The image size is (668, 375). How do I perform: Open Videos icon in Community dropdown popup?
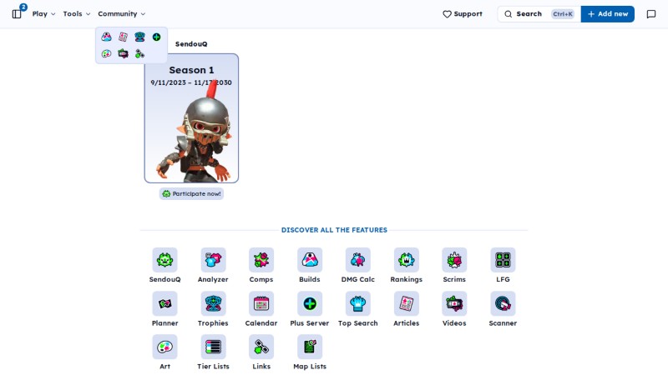pyautogui.click(x=123, y=53)
